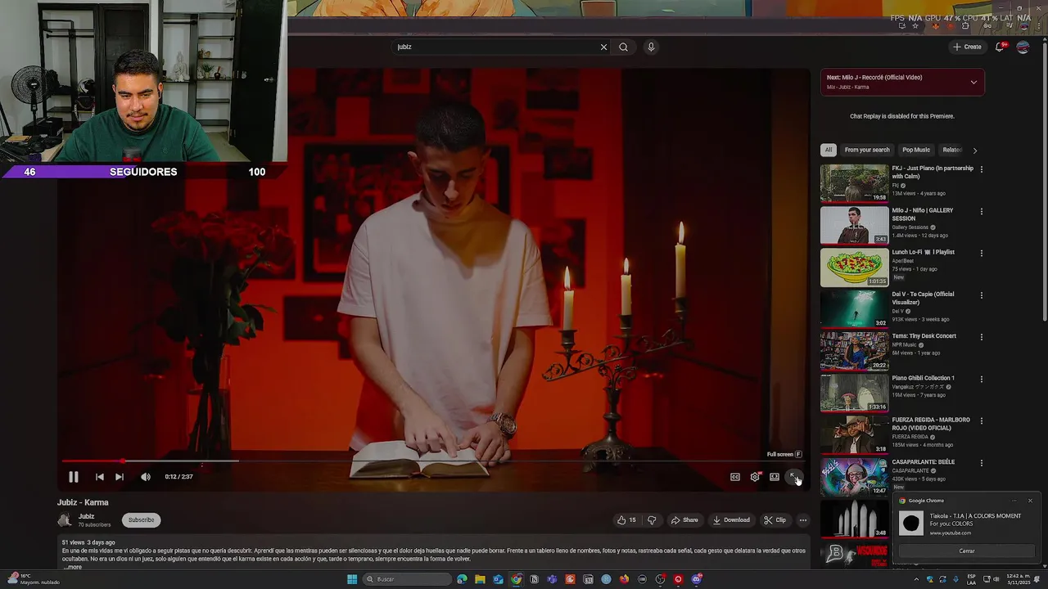Open the FKJ Just Piano video thumbnail
This screenshot has height=589, width=1048.
click(x=854, y=183)
